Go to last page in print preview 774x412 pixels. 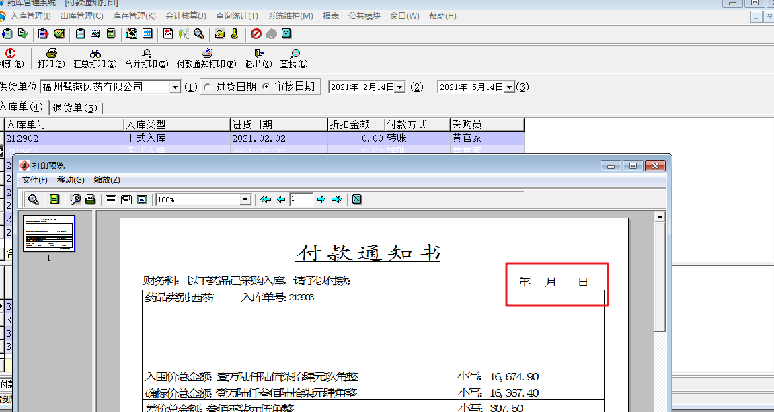point(337,200)
